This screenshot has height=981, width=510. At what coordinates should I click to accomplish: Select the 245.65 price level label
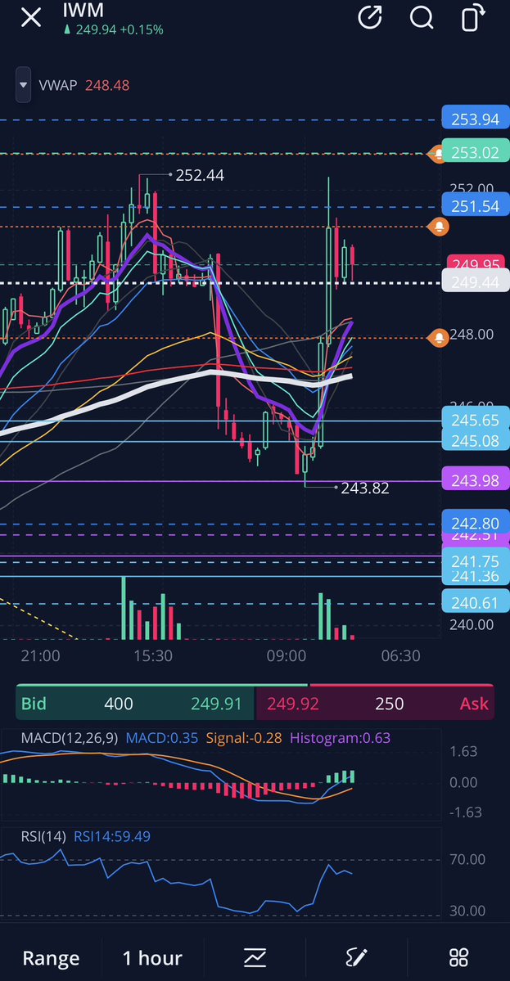[x=475, y=418]
